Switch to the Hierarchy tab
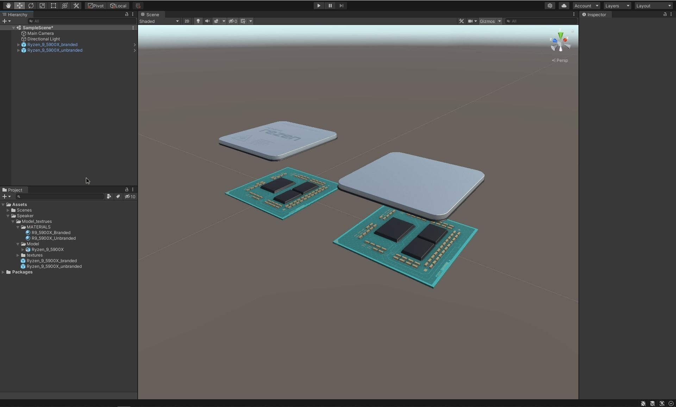 17,14
